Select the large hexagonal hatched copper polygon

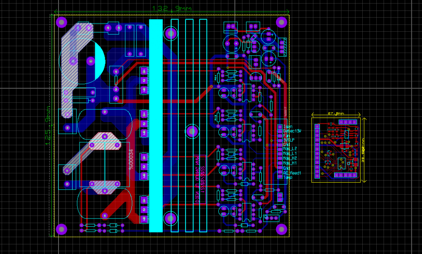point(105,141)
